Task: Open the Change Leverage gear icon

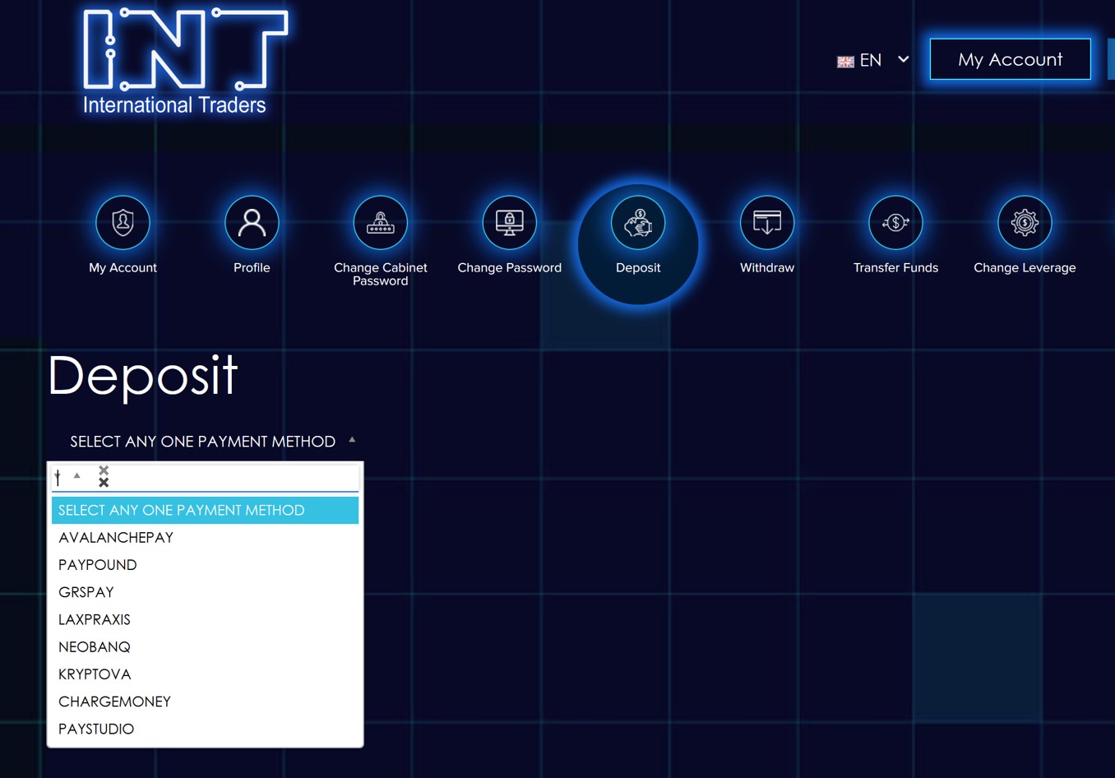Action: tap(1025, 222)
